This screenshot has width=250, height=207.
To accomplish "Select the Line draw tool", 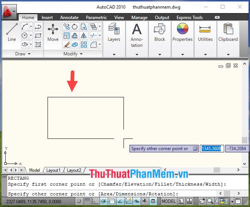I will coord(12,32).
